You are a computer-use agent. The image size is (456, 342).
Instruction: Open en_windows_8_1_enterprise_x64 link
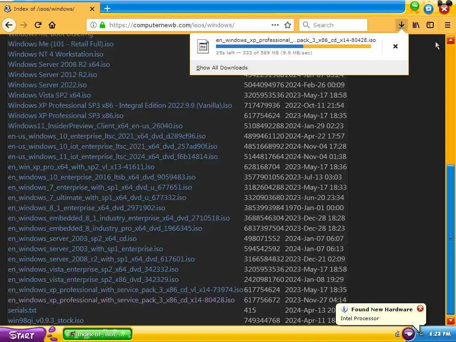pos(86,208)
